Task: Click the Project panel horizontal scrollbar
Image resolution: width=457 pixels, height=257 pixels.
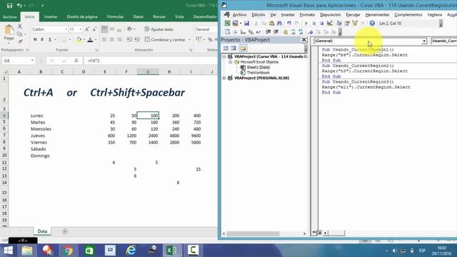Action: coord(264,233)
